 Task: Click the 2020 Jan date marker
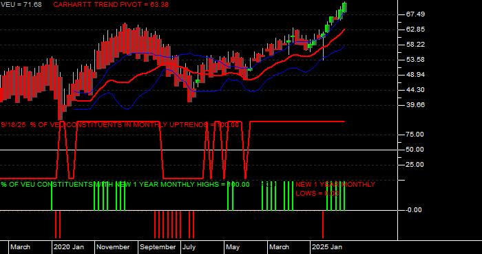69,247
